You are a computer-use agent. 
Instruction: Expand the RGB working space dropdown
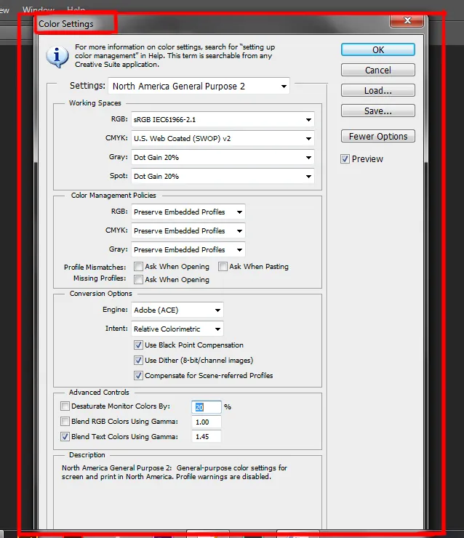(x=223, y=119)
